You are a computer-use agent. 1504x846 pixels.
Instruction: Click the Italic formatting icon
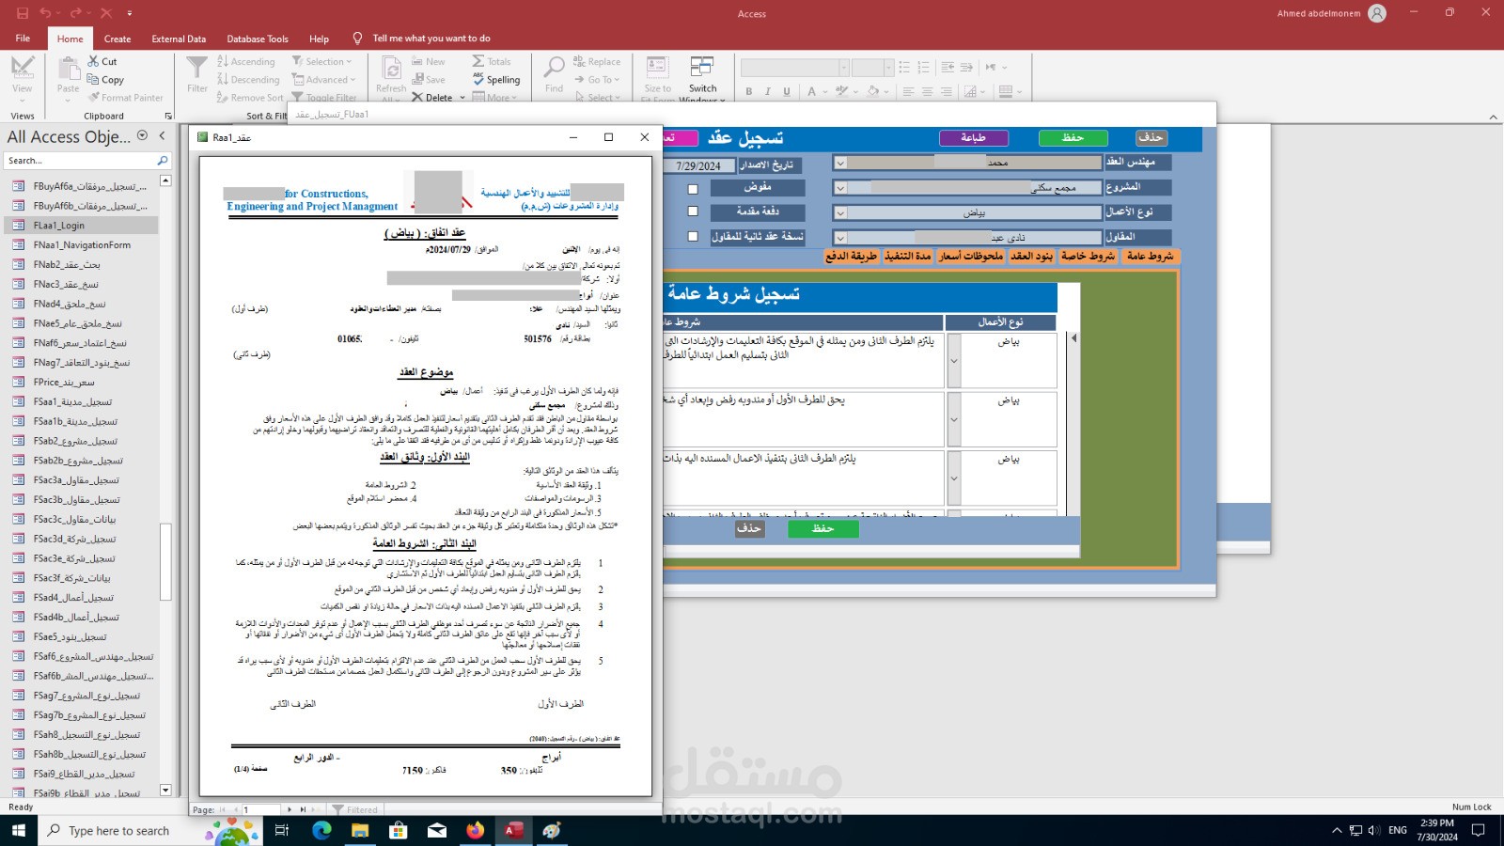[768, 91]
